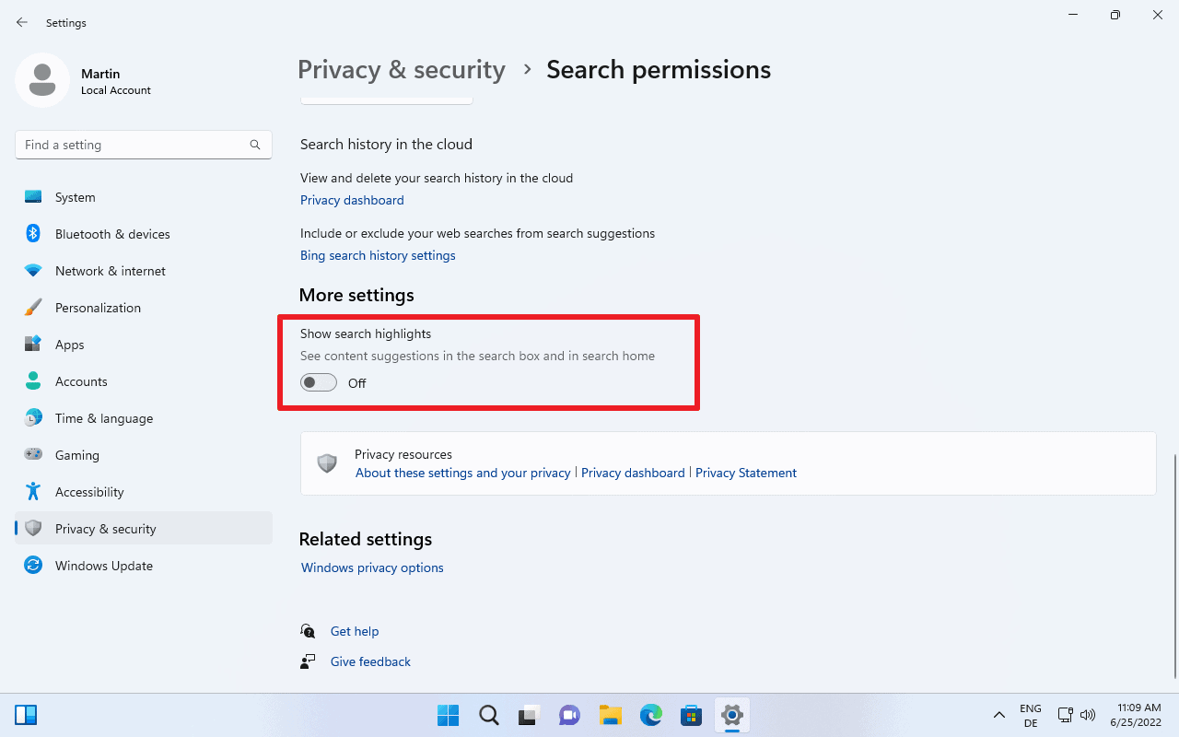Open Privacy dashboard in Privacy resources
1179x737 pixels.
tap(633, 473)
